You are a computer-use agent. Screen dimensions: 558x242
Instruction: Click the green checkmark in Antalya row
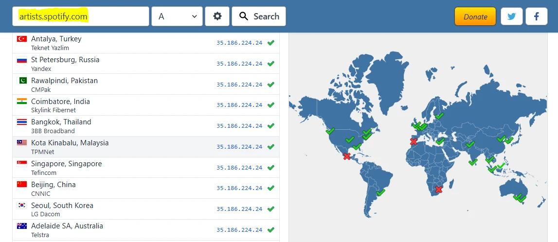click(271, 43)
